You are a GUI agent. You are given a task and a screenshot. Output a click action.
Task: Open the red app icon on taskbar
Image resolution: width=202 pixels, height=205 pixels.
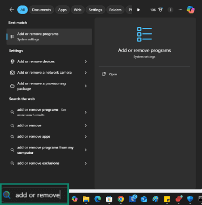click(x=179, y=199)
